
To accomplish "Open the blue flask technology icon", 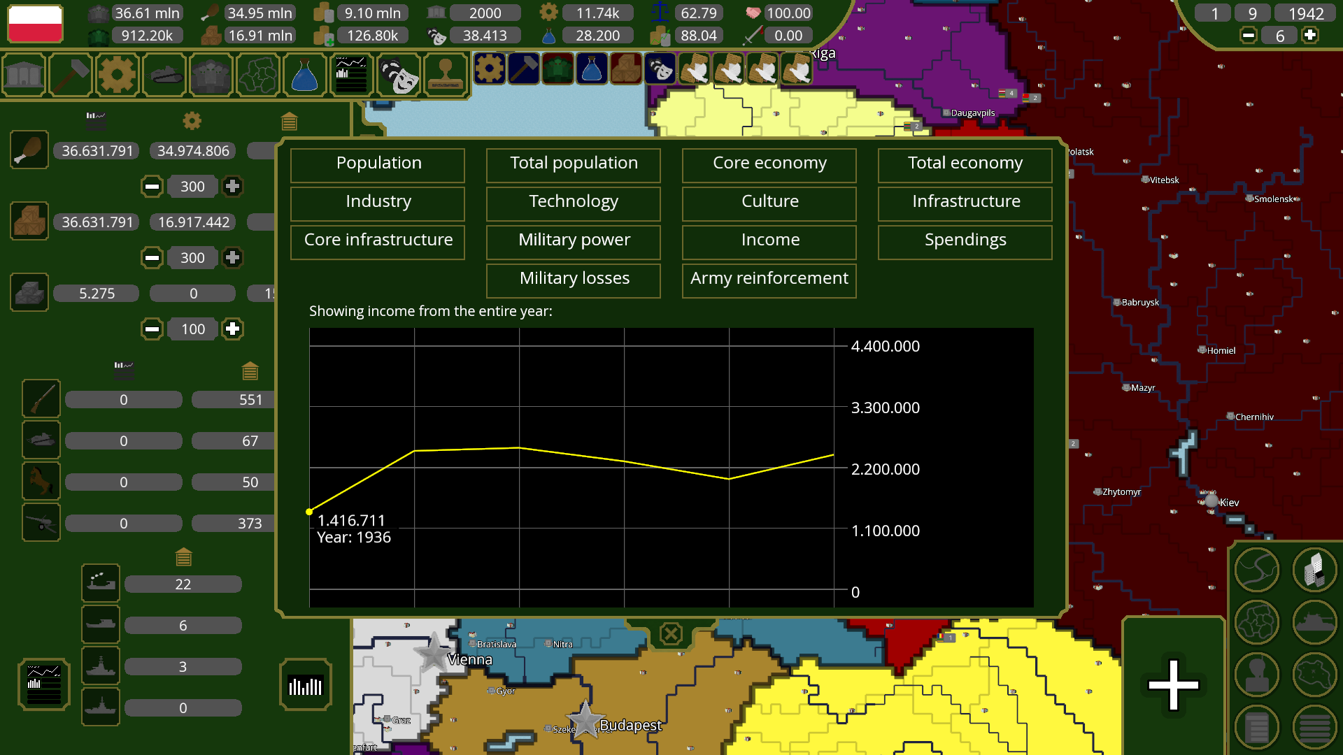I will tap(304, 74).
